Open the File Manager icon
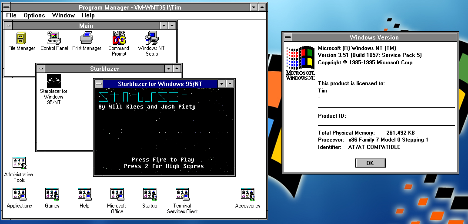 (21, 38)
